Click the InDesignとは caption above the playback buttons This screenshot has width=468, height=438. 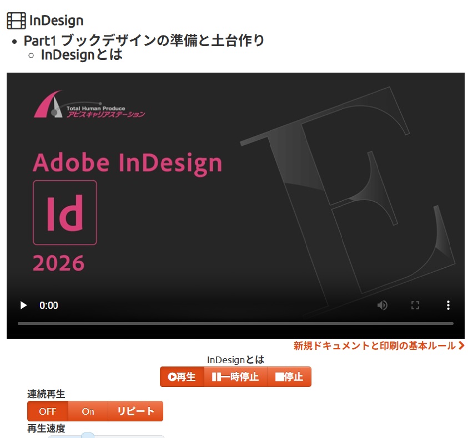(235, 360)
